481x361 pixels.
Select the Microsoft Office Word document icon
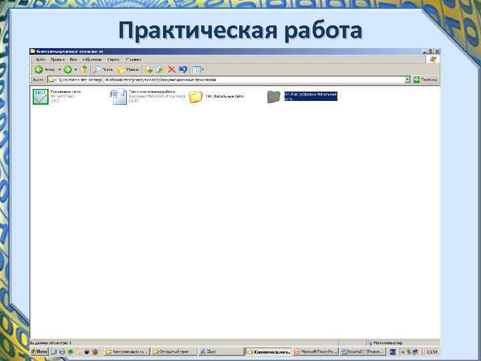point(118,97)
